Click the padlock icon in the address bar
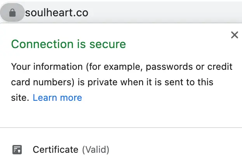 [x=12, y=13]
